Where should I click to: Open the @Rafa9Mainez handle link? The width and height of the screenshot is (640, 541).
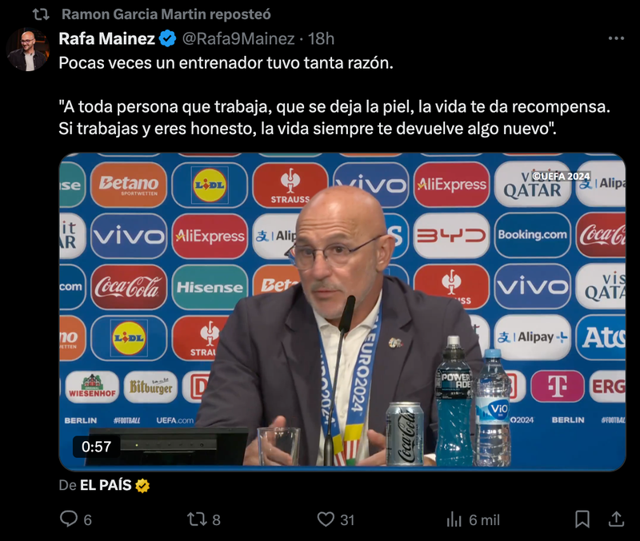pyautogui.click(x=238, y=38)
